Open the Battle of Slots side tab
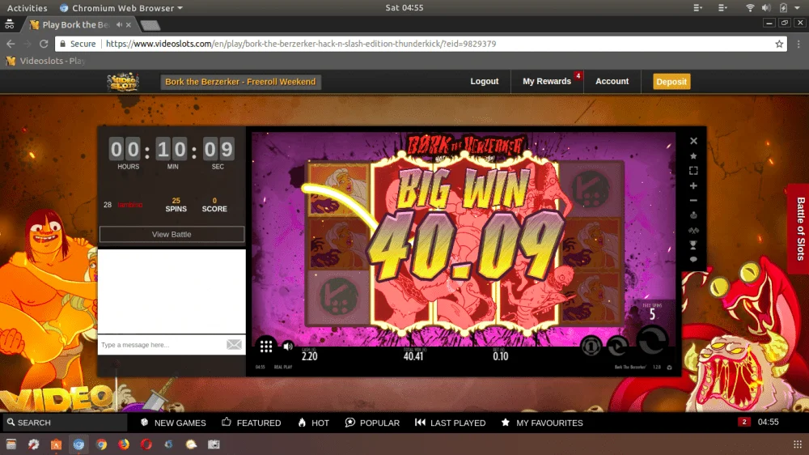809x455 pixels. point(798,229)
